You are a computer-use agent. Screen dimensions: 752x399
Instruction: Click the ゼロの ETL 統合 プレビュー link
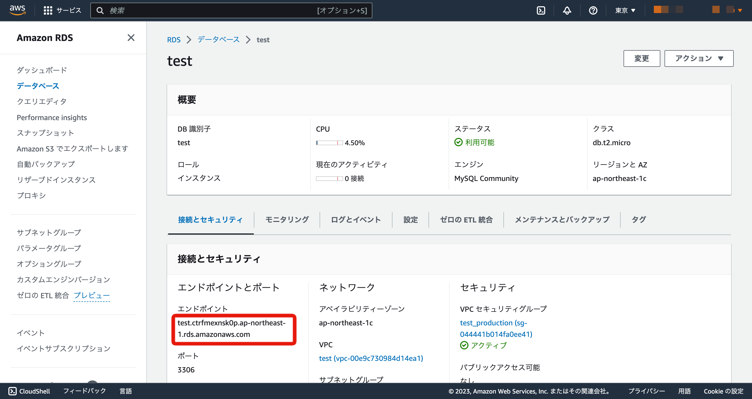click(92, 295)
